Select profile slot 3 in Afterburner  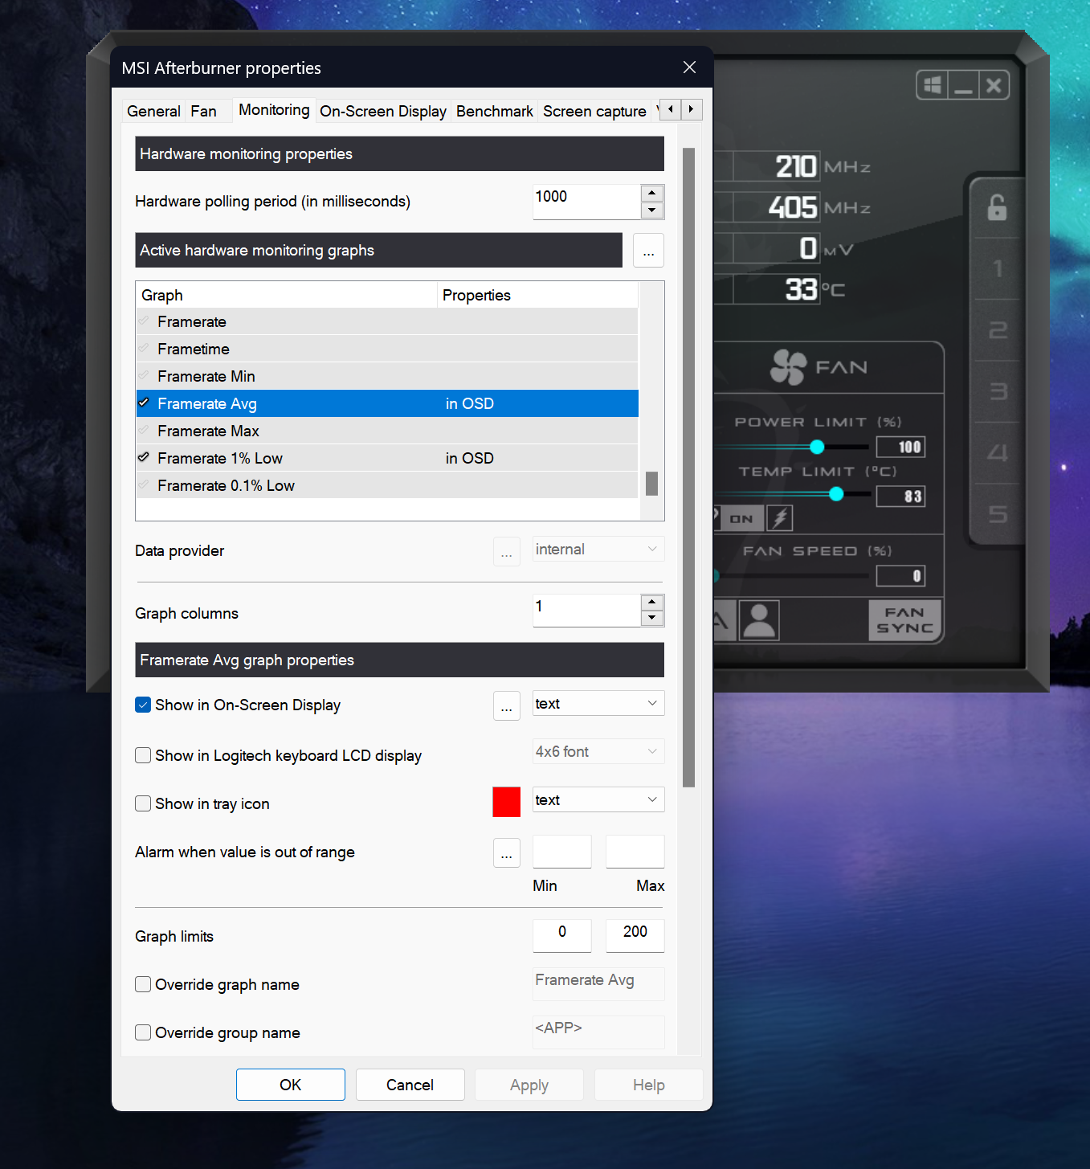point(998,391)
